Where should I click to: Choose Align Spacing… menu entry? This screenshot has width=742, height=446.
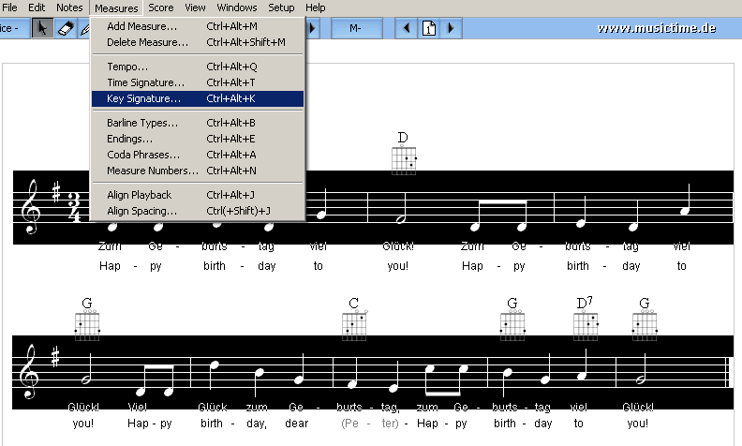point(198,211)
